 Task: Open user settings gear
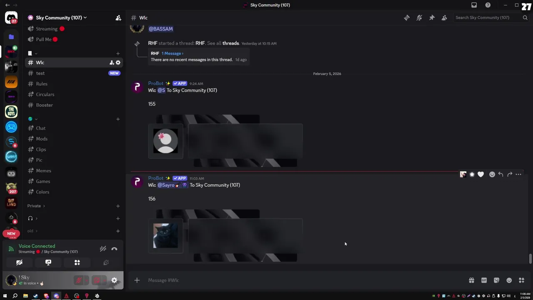114,280
